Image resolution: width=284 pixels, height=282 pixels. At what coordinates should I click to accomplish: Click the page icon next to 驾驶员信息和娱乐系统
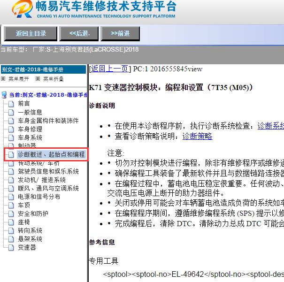tap(11, 172)
